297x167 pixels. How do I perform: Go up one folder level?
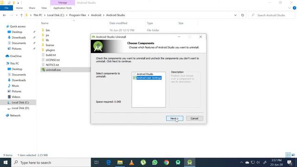point(21,15)
